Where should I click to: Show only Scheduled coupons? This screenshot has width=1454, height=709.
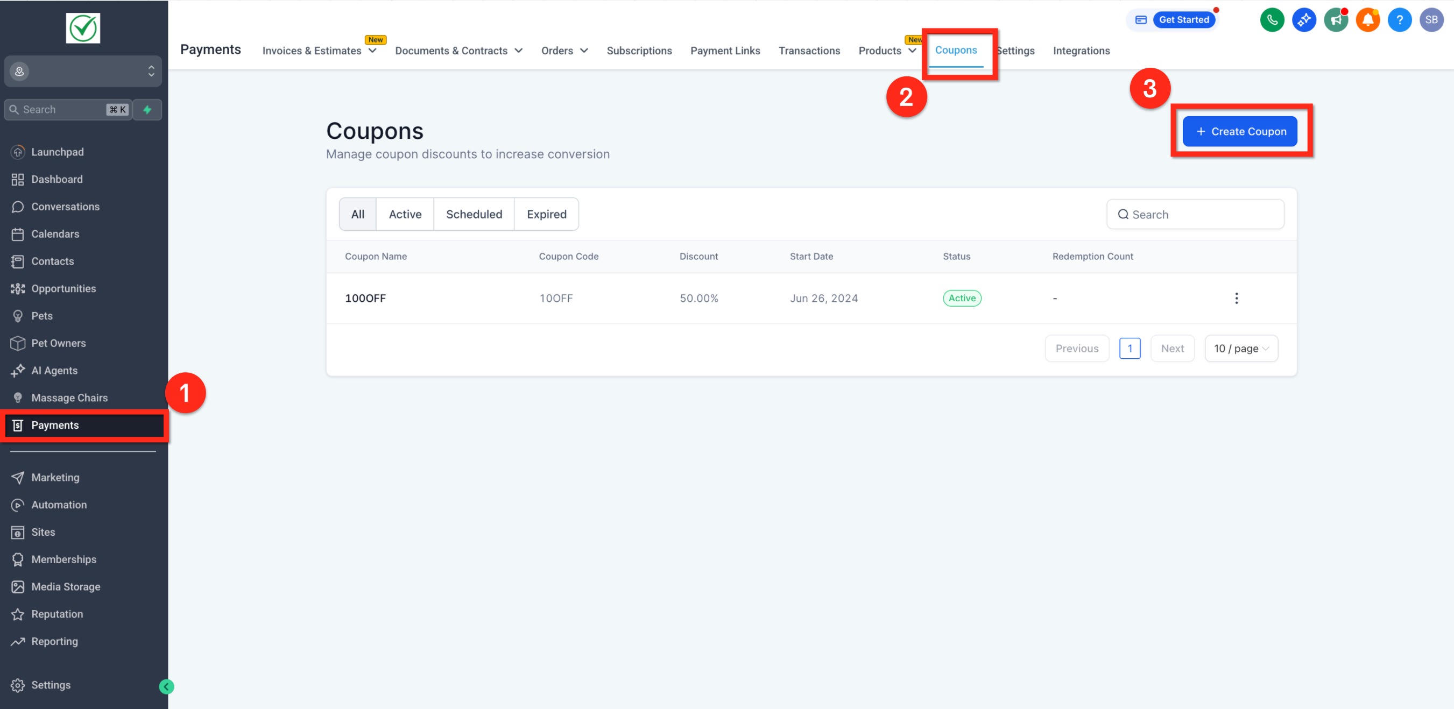point(474,214)
